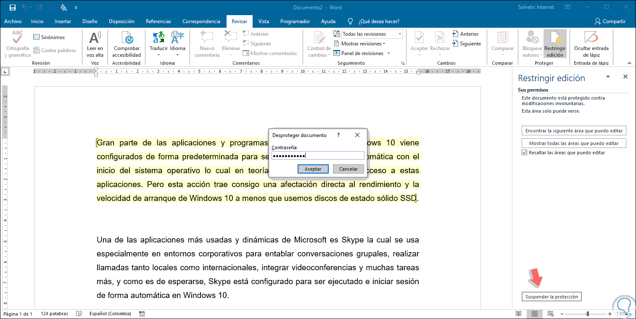636x319 pixels.
Task: Click Mostrar comentarios
Action: [x=270, y=53]
